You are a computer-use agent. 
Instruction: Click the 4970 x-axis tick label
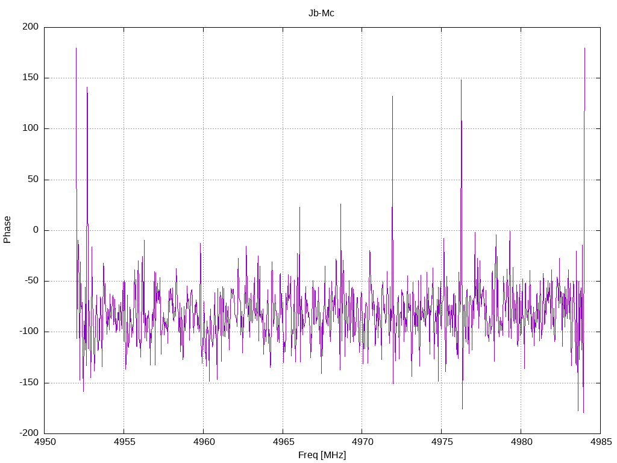(362, 442)
